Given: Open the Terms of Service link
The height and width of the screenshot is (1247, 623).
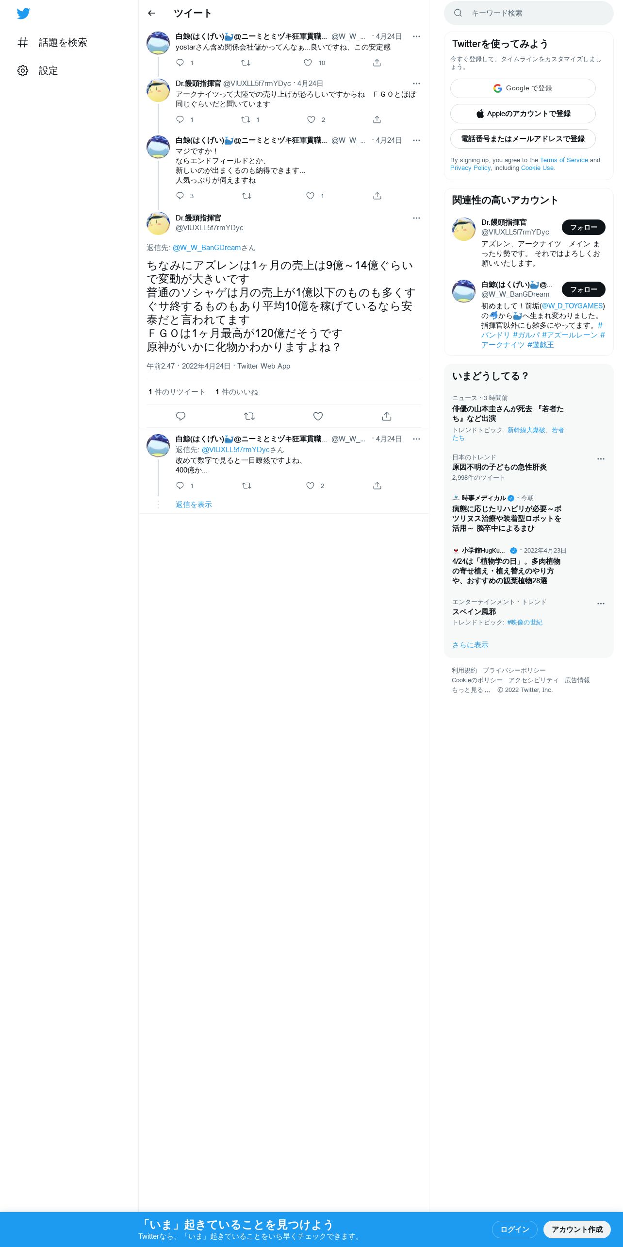Looking at the screenshot, I should 564,160.
